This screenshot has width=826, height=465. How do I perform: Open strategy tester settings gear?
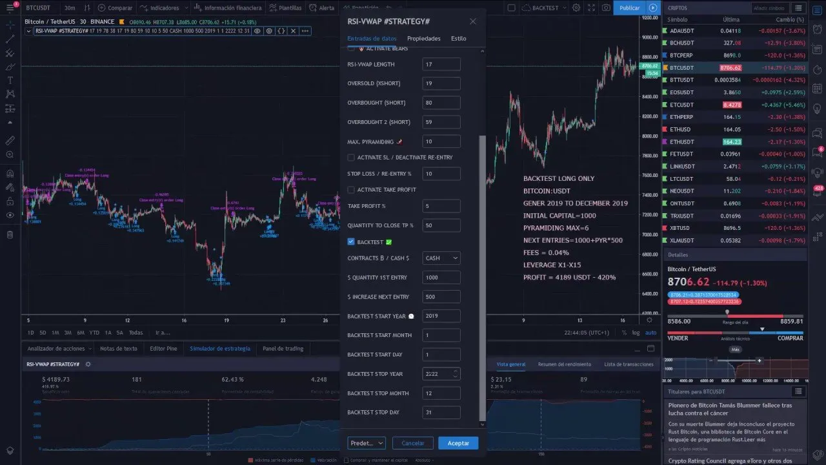[x=88, y=364]
